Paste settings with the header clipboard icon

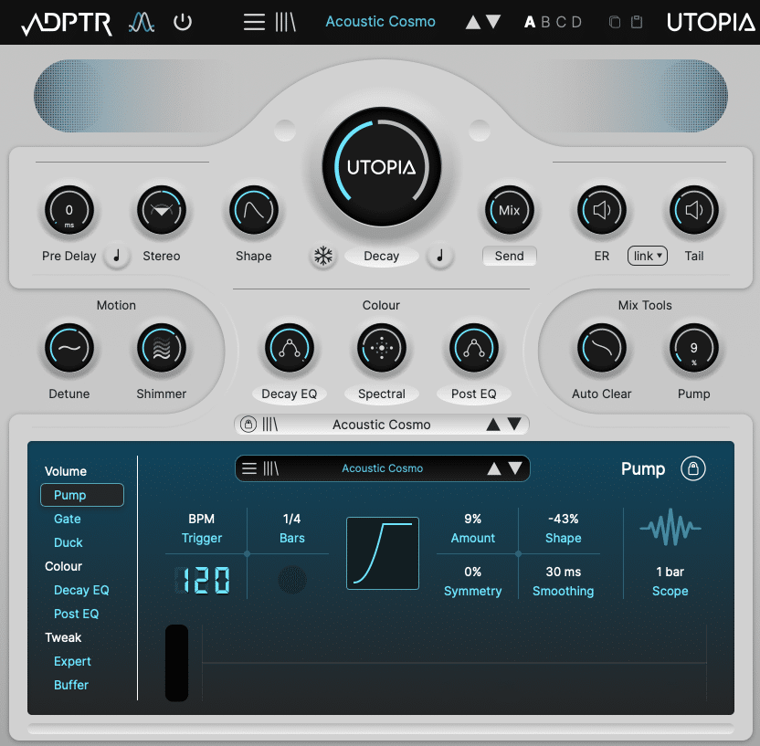click(637, 22)
